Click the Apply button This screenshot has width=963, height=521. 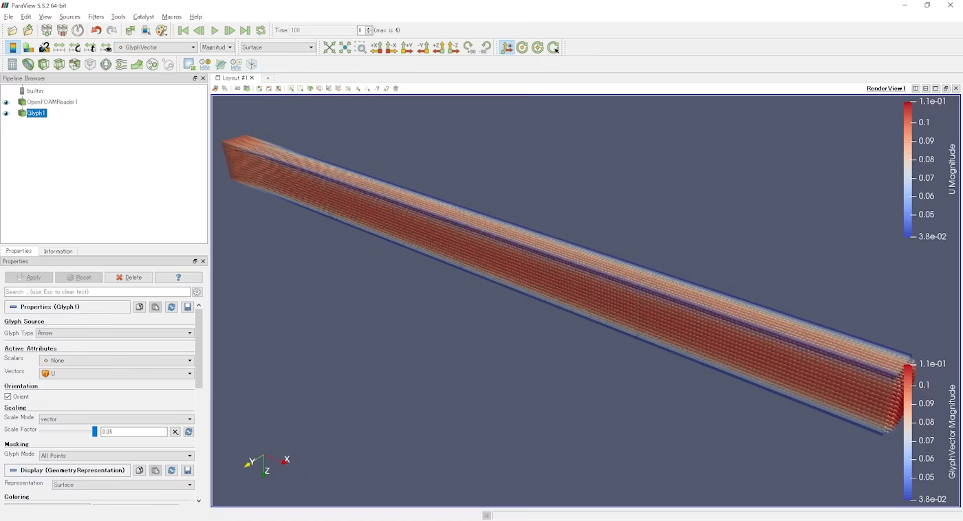point(29,278)
